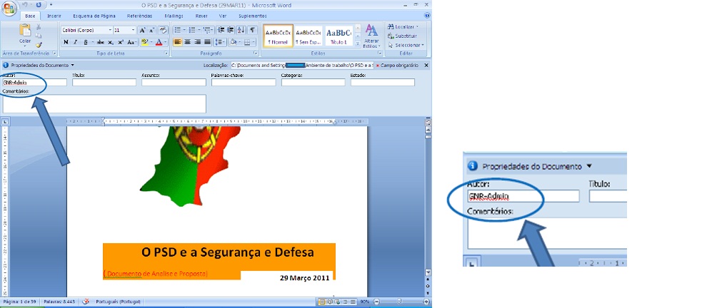The width and height of the screenshot is (702, 308).
Task: Open Word help question mark icon
Action: tap(426, 16)
